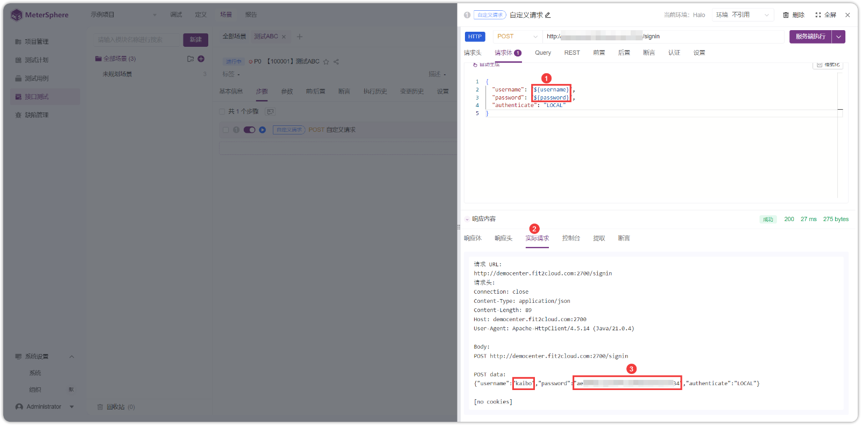Toggle the enable switch on 自定义请求 step

pyautogui.click(x=249, y=130)
